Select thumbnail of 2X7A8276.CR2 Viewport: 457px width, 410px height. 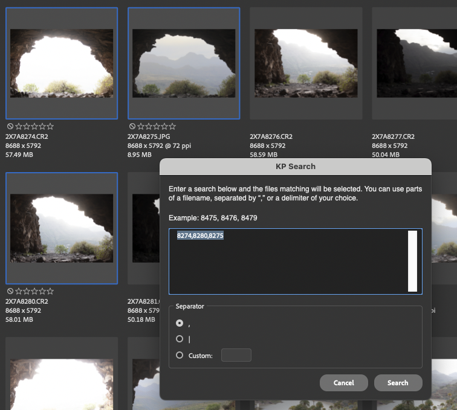306,63
